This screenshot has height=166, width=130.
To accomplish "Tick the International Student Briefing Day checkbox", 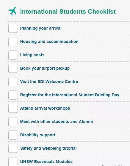I will 13,95.
